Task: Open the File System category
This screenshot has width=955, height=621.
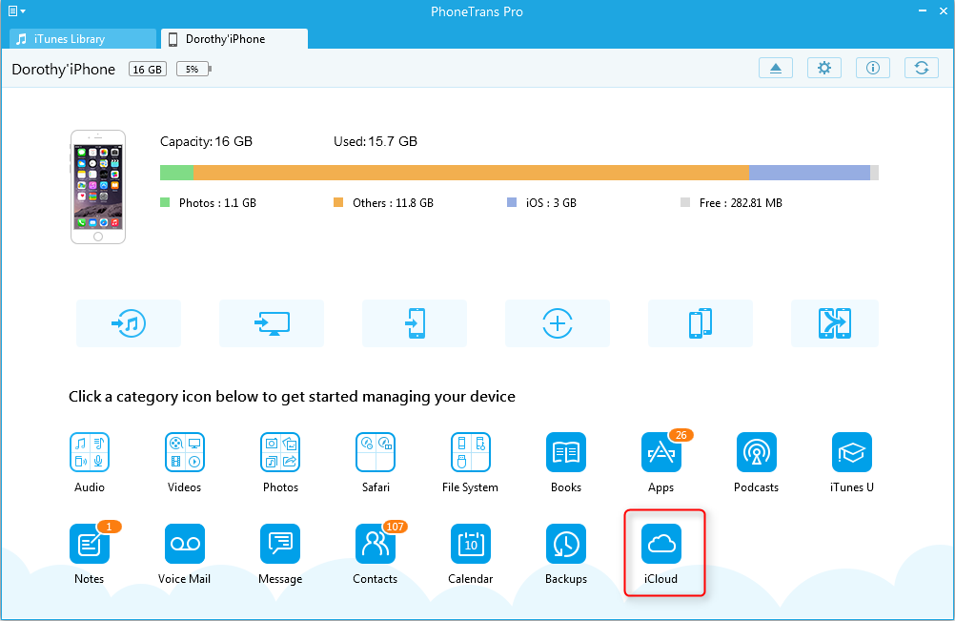Action: [471, 452]
